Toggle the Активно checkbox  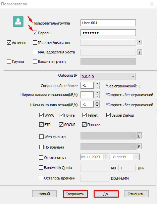[x=9, y=43]
